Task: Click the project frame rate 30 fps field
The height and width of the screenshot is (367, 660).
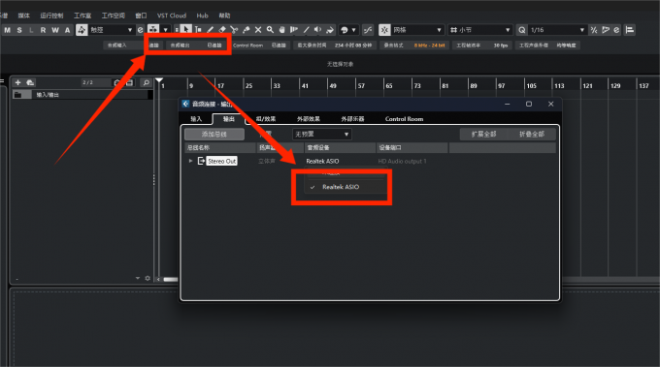Action: pos(482,45)
